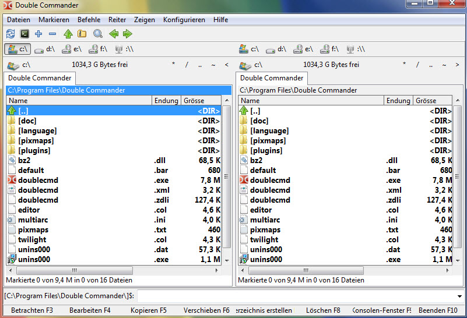Select drive f:\ in left drive bar

(98, 49)
